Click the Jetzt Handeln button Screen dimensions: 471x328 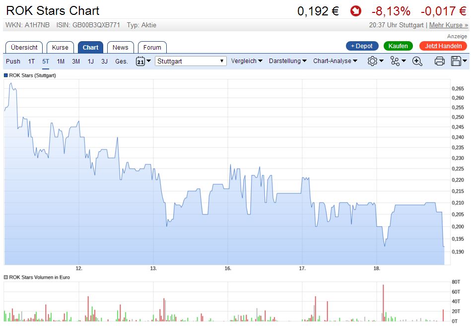coord(443,46)
